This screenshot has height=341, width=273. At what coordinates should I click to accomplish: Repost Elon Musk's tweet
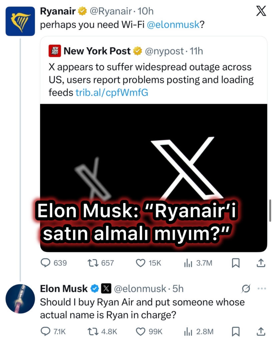(92, 331)
